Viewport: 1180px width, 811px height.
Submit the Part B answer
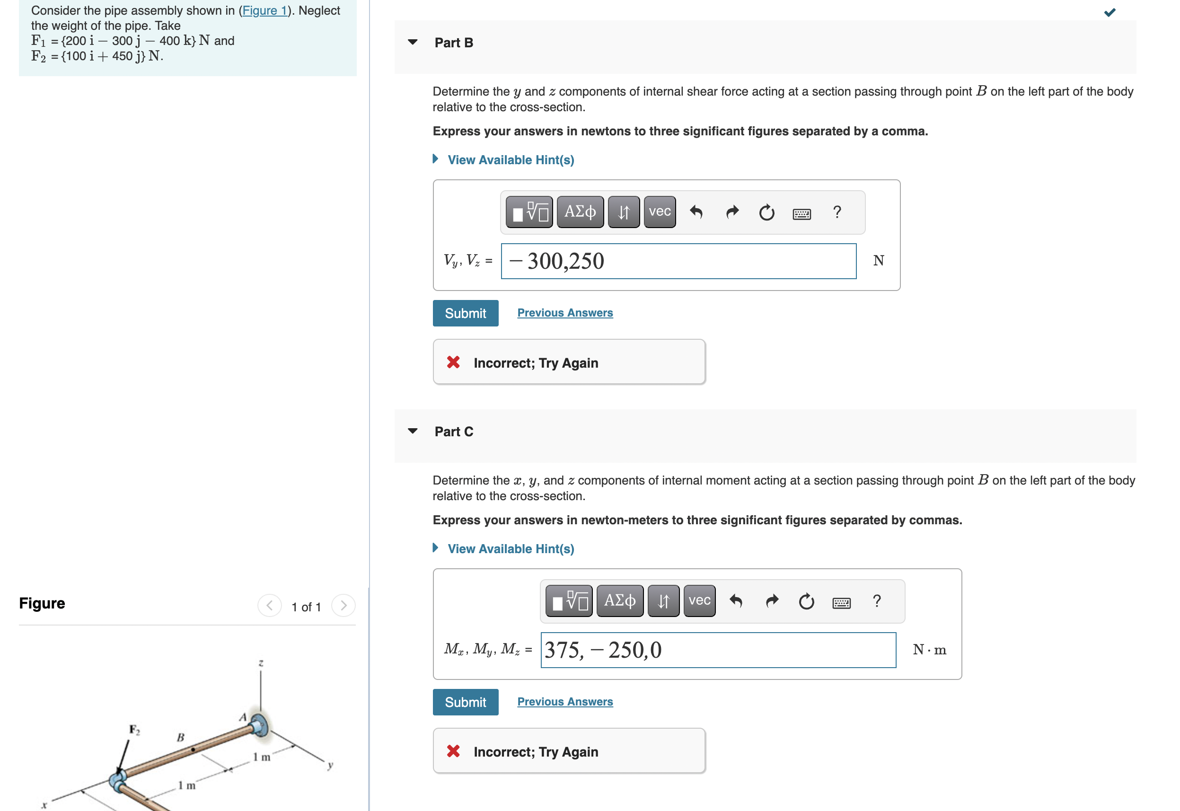(x=465, y=313)
